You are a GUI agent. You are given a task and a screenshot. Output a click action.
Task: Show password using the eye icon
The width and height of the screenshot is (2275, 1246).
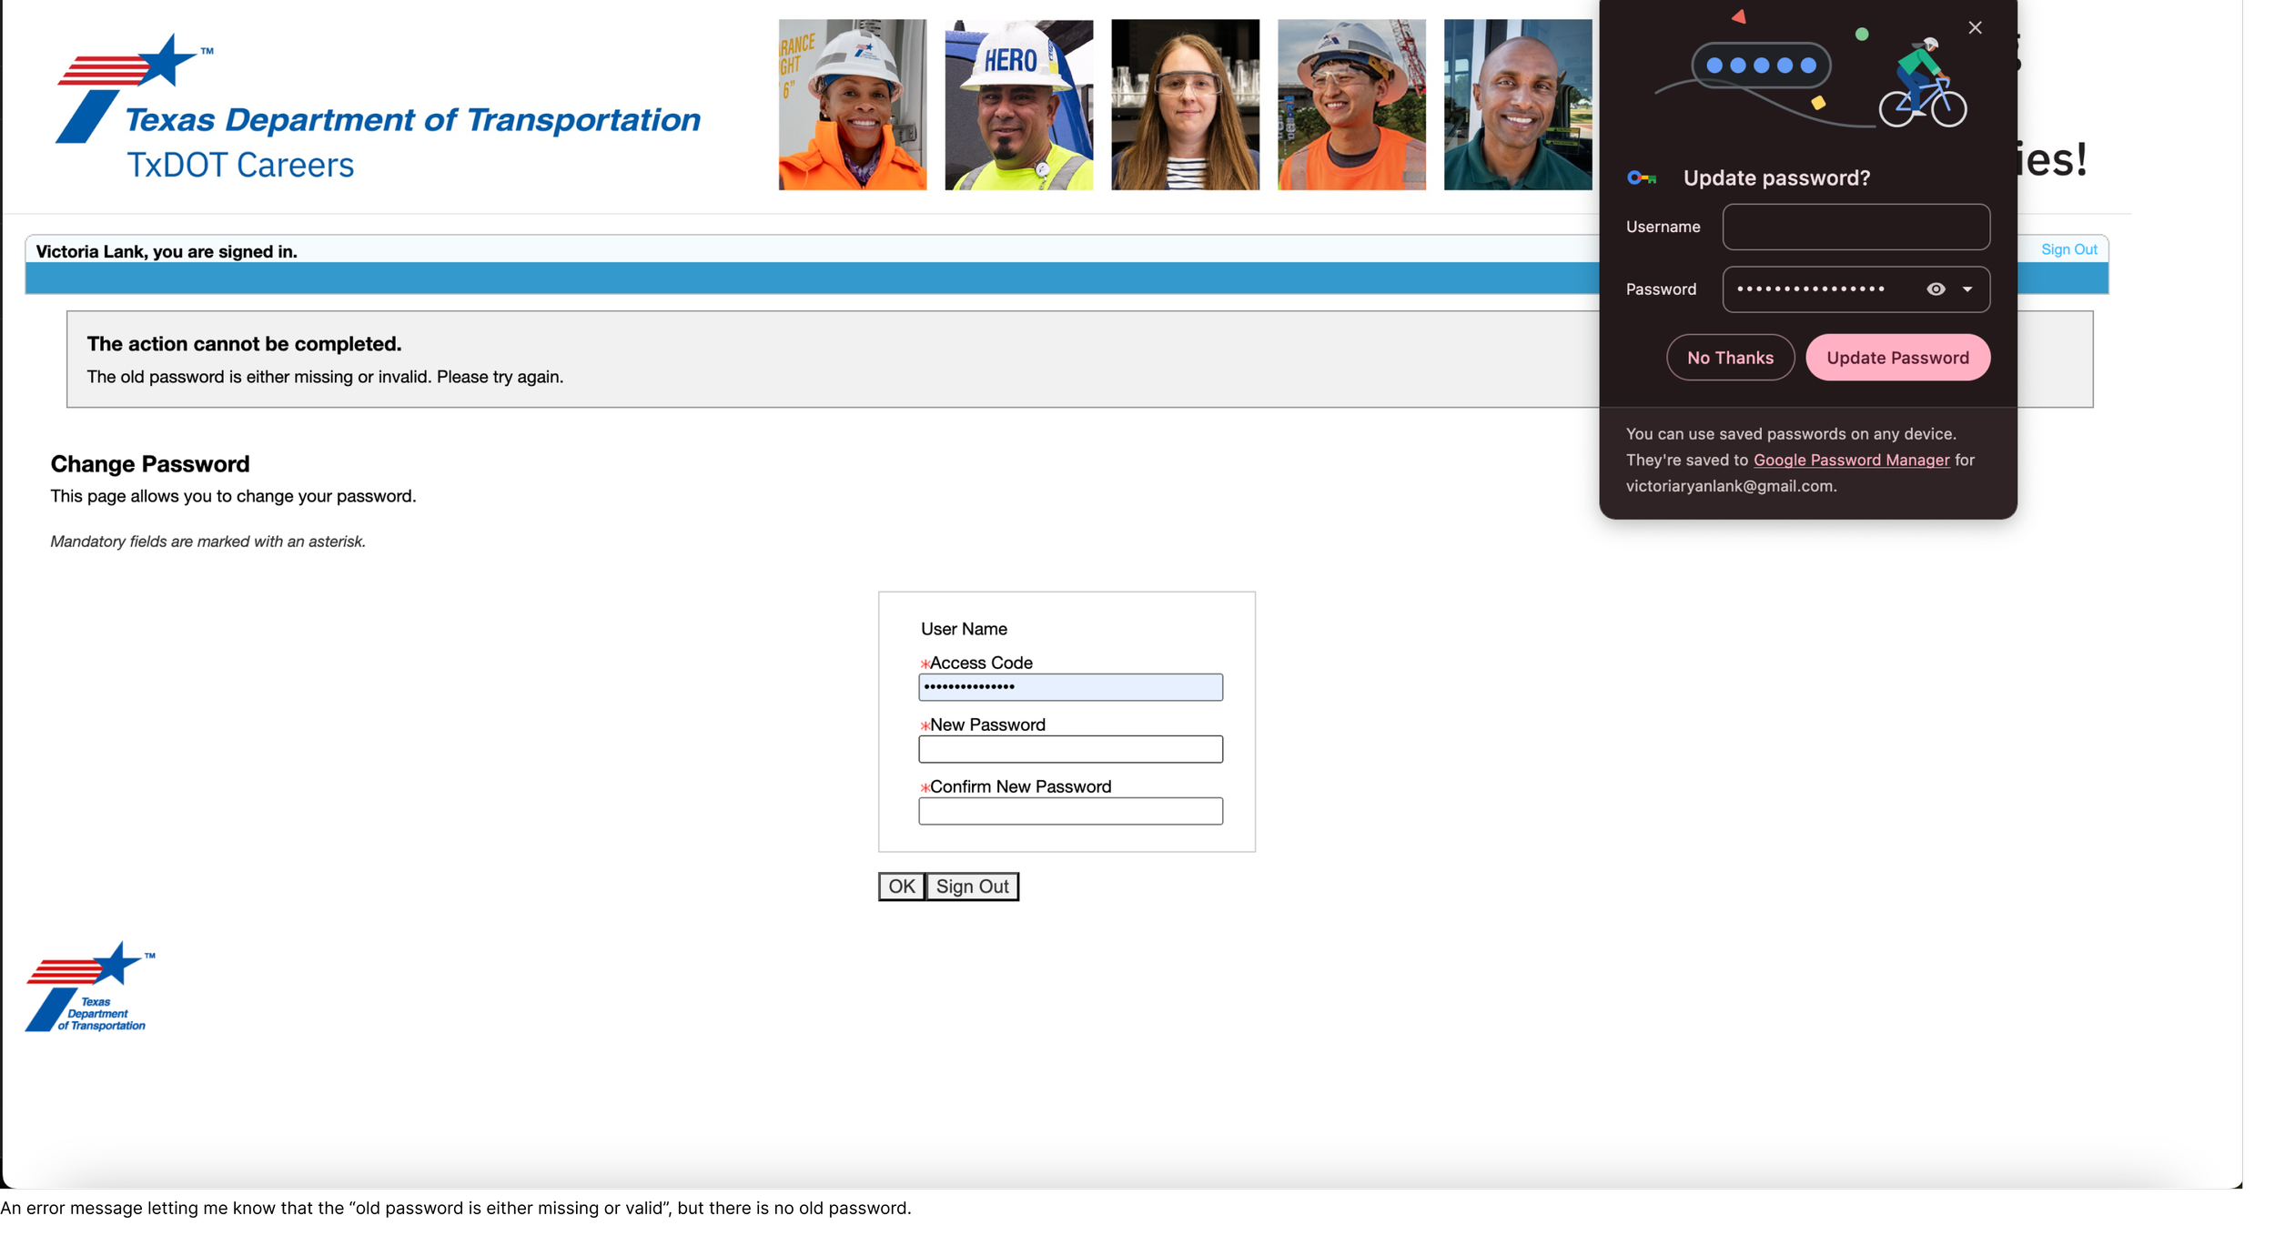[1936, 289]
